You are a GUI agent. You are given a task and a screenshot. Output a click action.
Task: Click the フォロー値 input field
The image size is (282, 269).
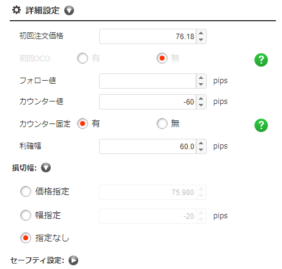(x=147, y=81)
